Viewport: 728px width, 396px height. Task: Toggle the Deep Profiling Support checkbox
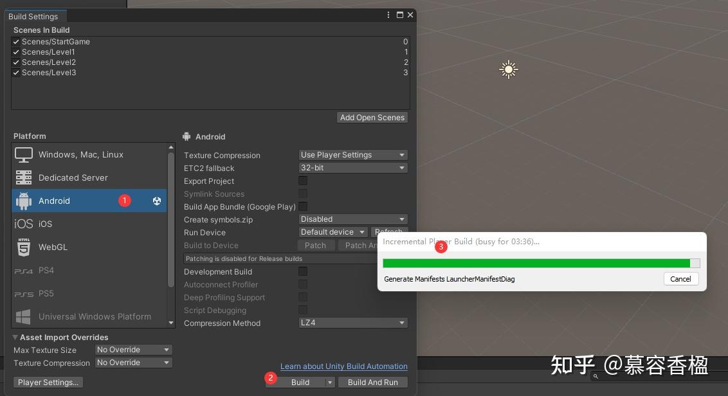pyautogui.click(x=303, y=297)
